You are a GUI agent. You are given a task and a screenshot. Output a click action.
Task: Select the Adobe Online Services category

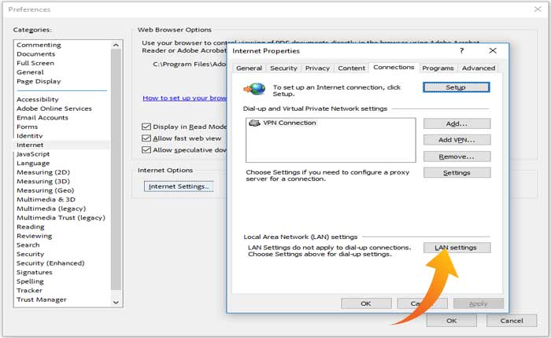(x=54, y=108)
